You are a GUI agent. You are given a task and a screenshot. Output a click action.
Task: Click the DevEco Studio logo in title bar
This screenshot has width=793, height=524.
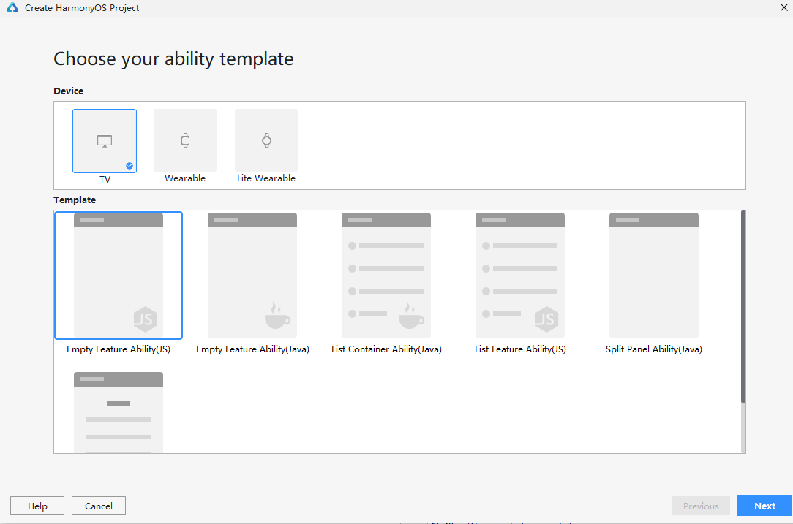click(x=12, y=7)
